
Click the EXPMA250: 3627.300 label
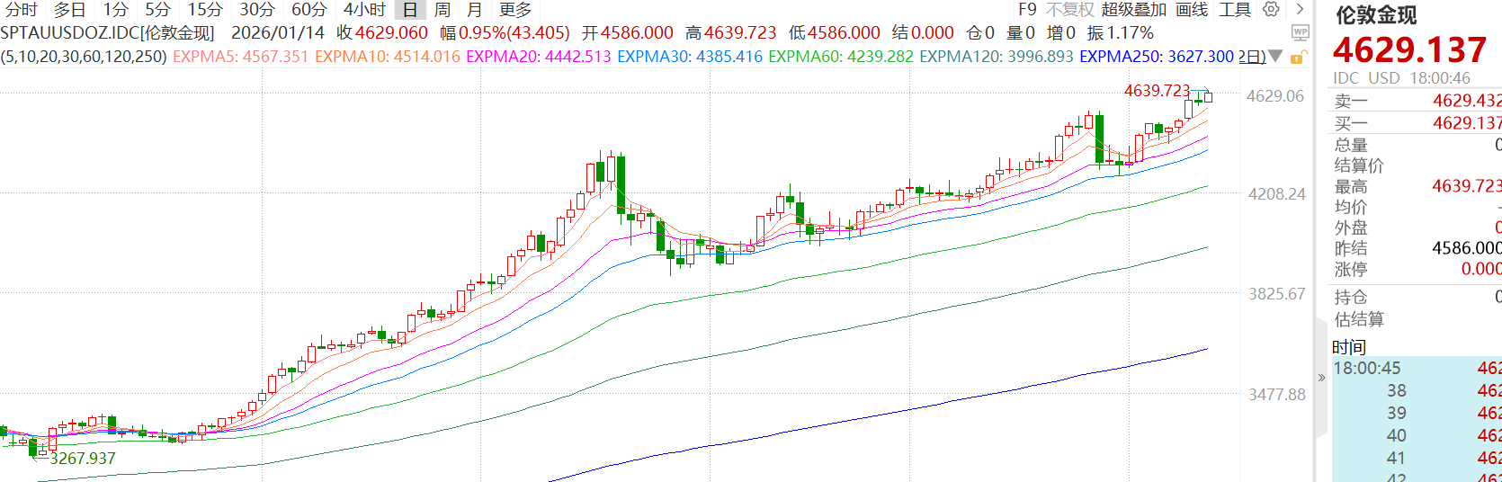[1157, 57]
